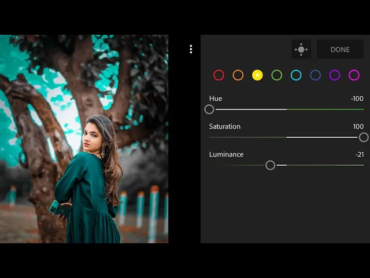Select the red color channel circle
The width and height of the screenshot is (370, 278).
pyautogui.click(x=219, y=75)
